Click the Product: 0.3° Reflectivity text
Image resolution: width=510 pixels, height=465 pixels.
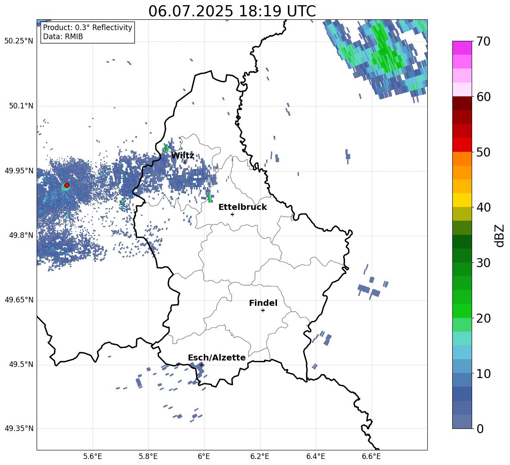point(87,27)
